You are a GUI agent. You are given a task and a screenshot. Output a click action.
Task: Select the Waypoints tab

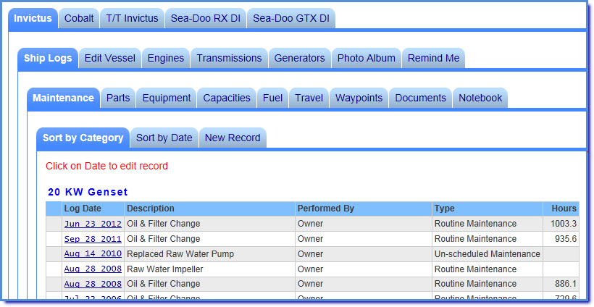359,98
